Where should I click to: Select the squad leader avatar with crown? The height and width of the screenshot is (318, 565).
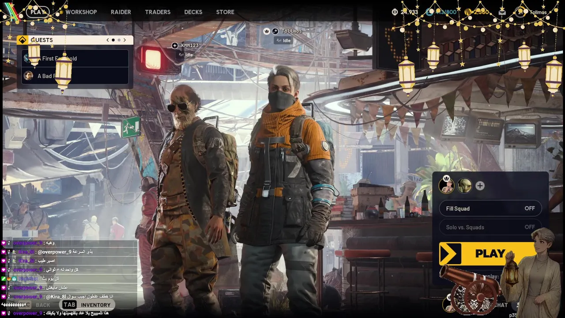[x=446, y=185]
